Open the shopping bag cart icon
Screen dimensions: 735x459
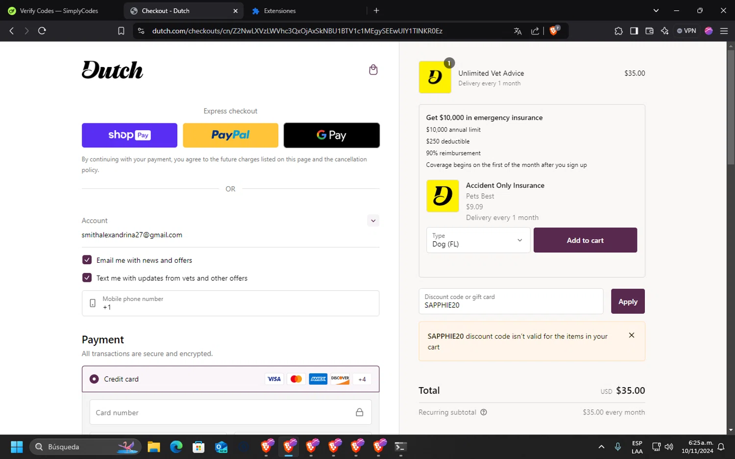(x=373, y=70)
